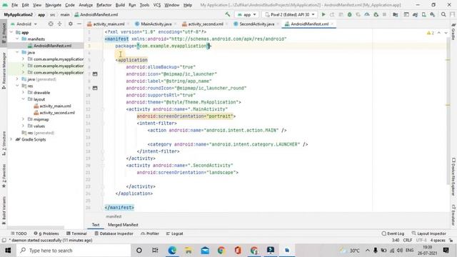Click the Make Project hammer icon
457x257 pixels.
click(228, 14)
